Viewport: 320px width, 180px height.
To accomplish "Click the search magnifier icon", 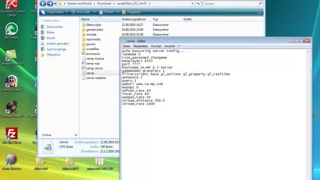I will click(260, 3).
